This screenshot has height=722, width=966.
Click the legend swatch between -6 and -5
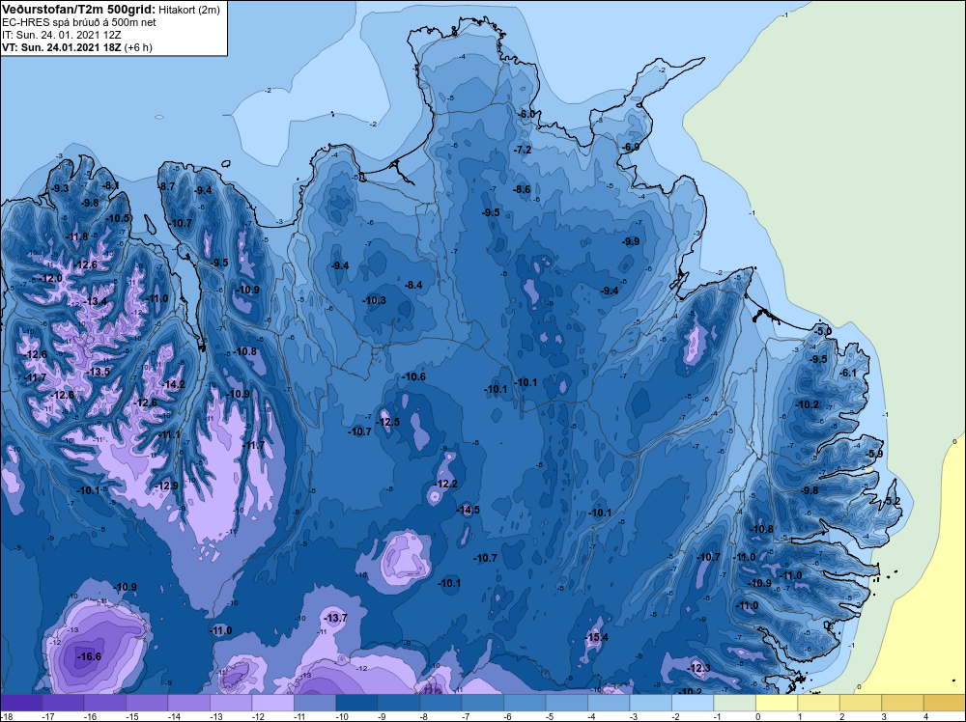point(525,702)
